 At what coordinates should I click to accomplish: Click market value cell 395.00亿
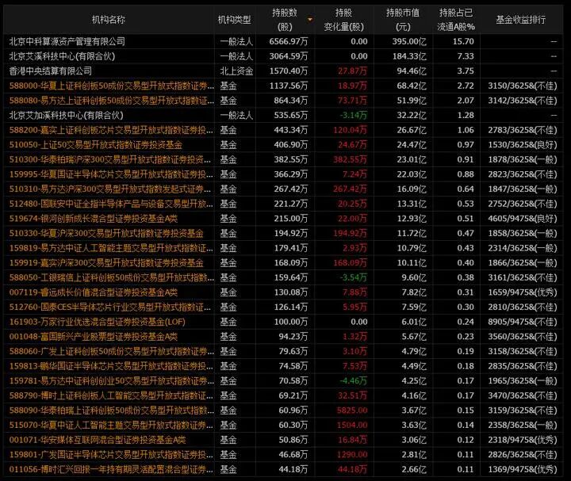[409, 41]
